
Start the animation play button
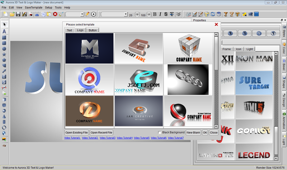[x=94, y=14]
